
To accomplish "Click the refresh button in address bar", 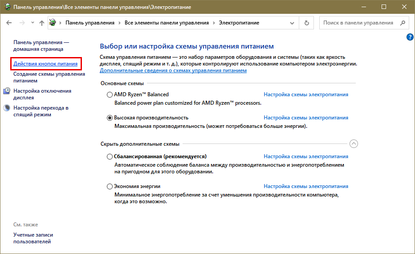I will coord(306,23).
